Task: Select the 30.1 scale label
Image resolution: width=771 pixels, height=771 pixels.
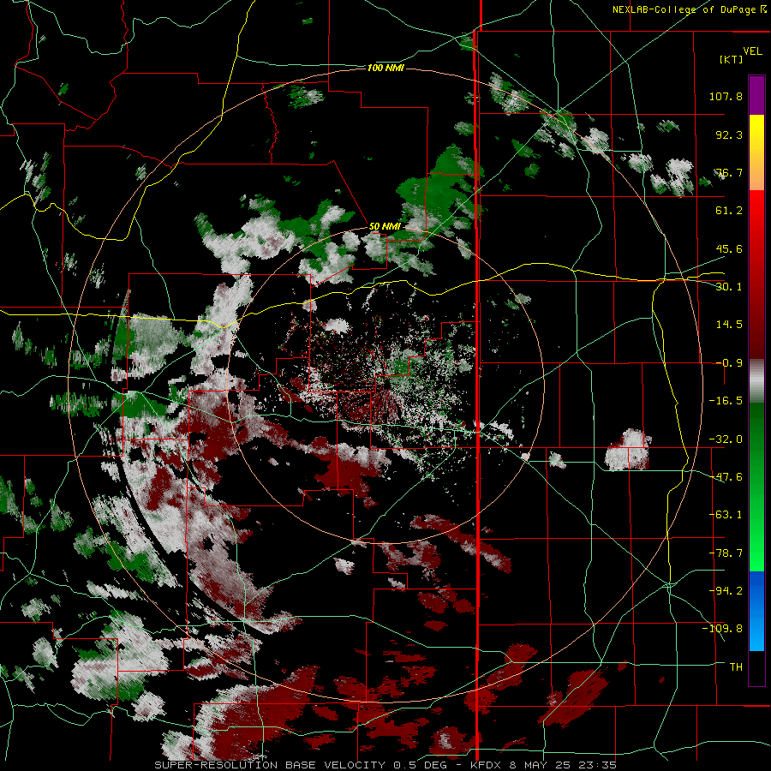Action: [x=729, y=287]
